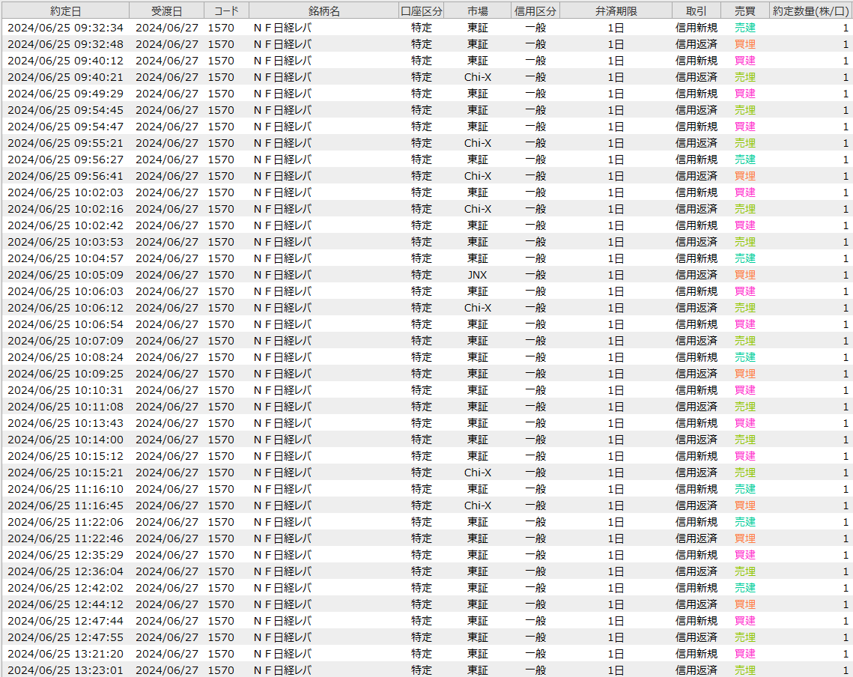This screenshot has height=677, width=853.
Task: Click the 売買 column header
Action: pos(744,11)
